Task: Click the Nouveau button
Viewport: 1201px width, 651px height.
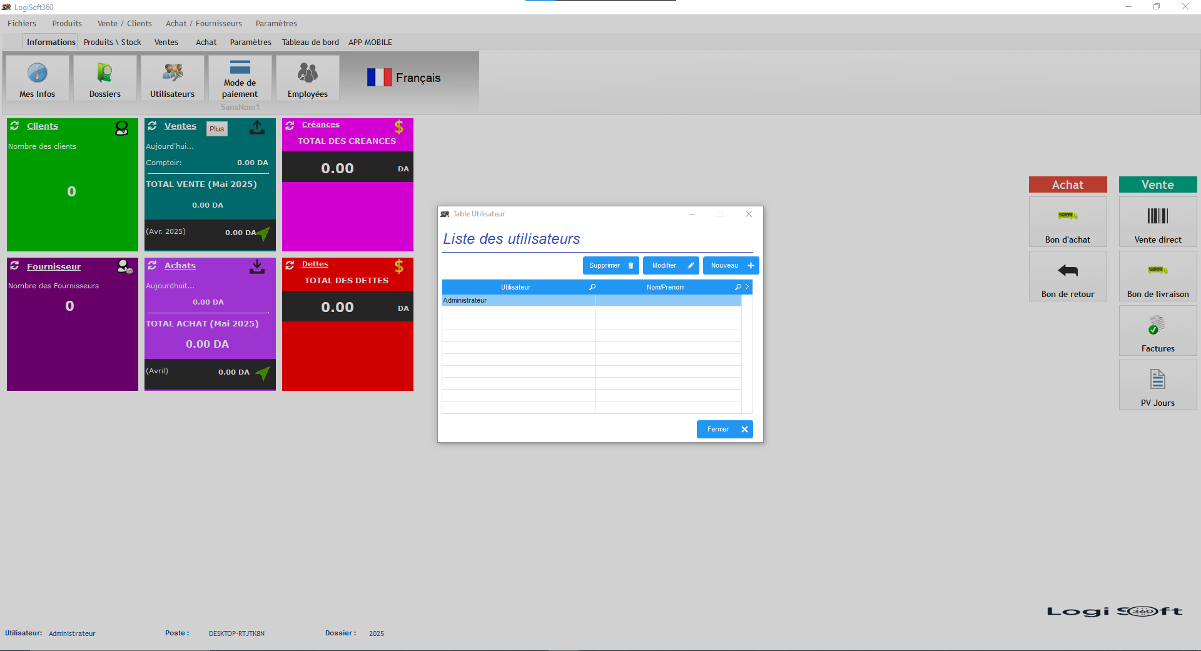Action: tap(731, 266)
